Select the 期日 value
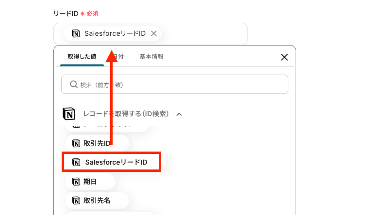Viewport: 366px width, 215px height. [x=90, y=182]
